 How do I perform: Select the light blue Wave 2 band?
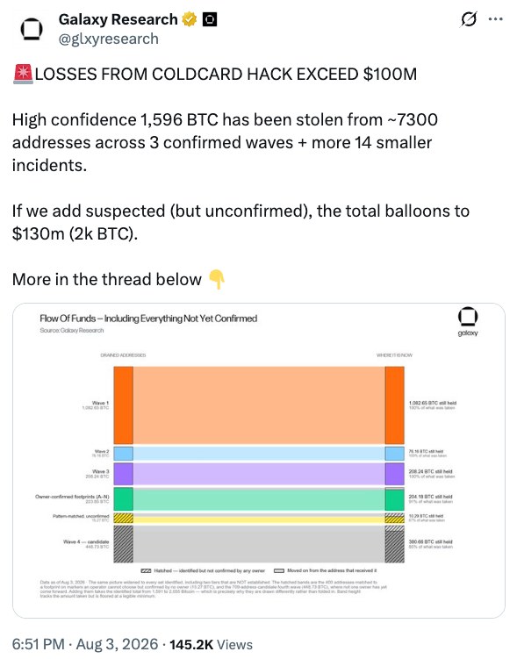(x=259, y=454)
